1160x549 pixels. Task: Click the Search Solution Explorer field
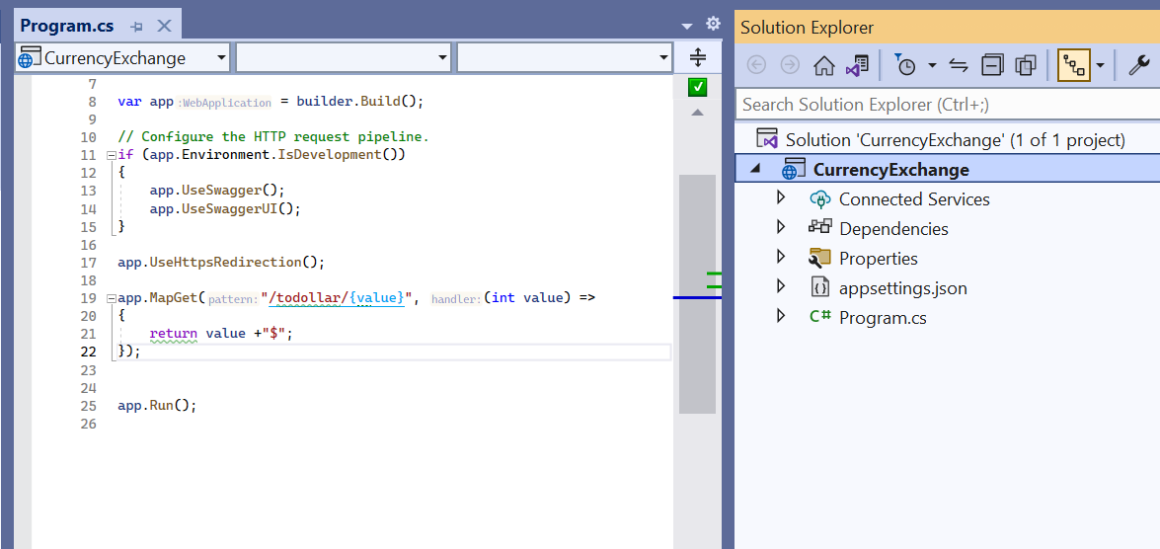coord(946,104)
